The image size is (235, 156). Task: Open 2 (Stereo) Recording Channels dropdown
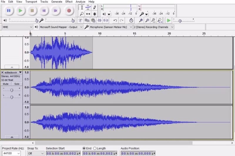pos(153,27)
